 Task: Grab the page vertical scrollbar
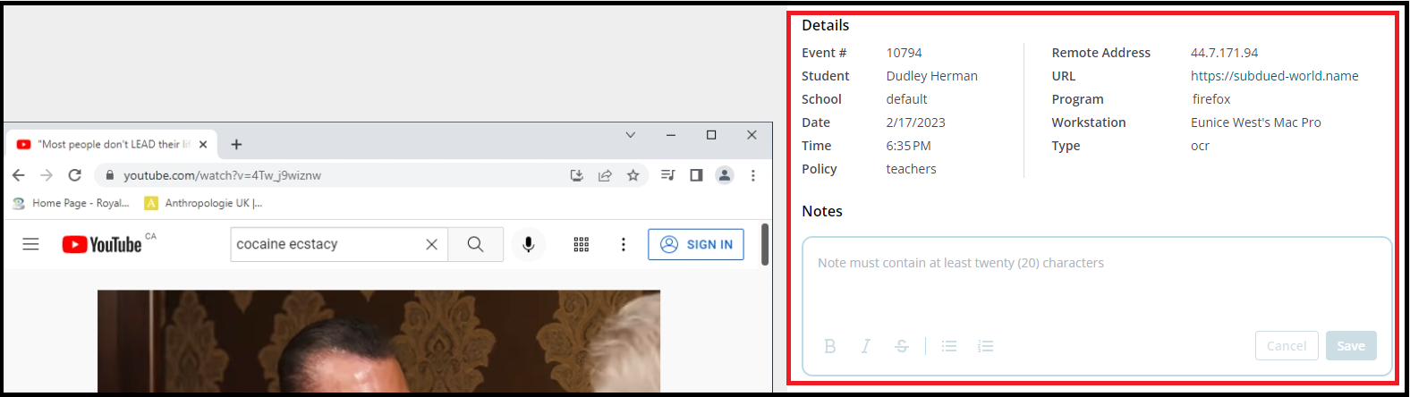[x=765, y=244]
